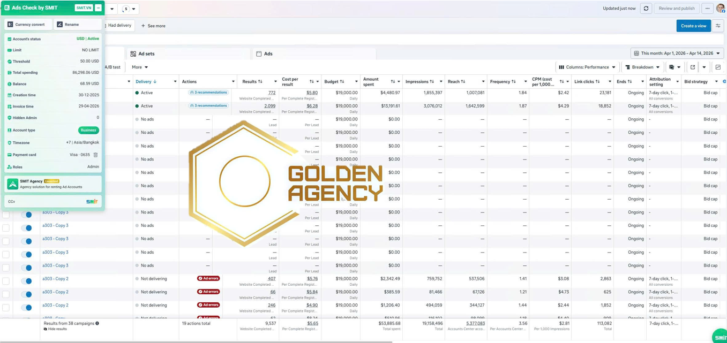Sort by the Budget column arrows
The image size is (727, 343).
[342, 82]
